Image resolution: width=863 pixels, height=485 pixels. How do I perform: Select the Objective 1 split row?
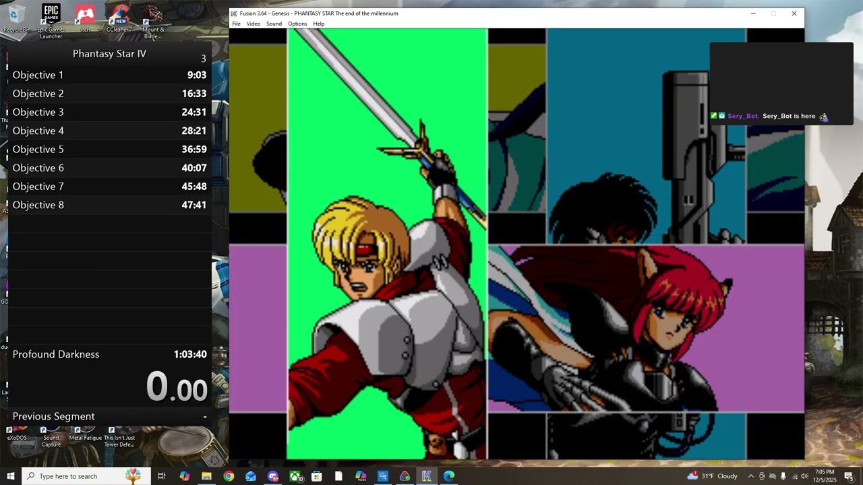click(x=109, y=75)
